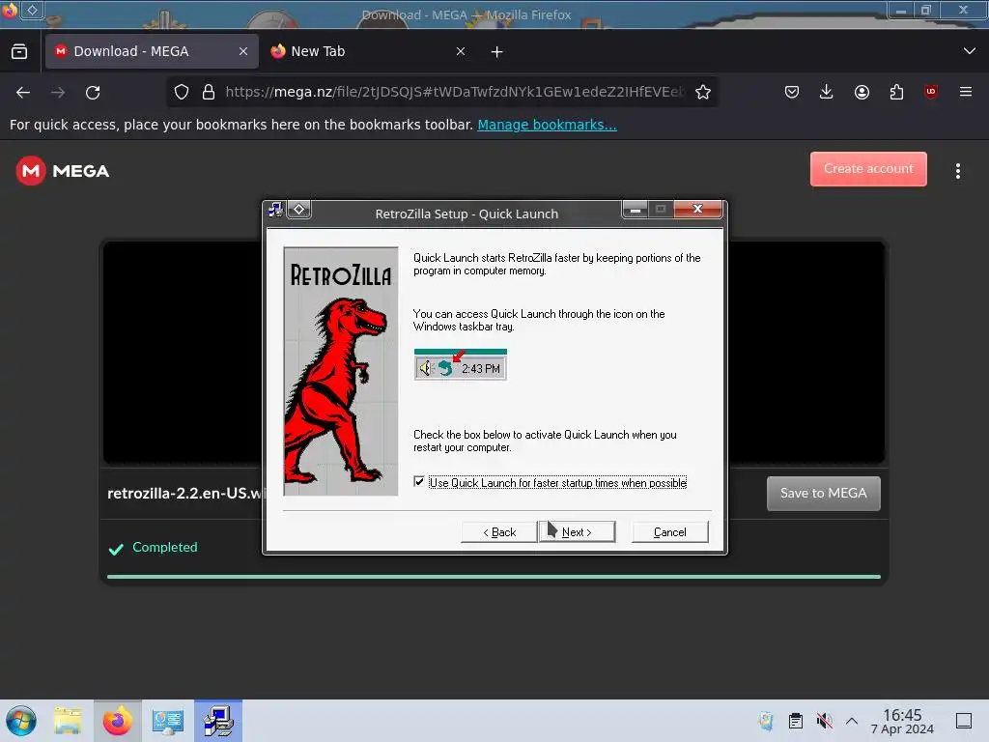
Task: Open the Firefox hamburger menu
Action: coord(966,92)
